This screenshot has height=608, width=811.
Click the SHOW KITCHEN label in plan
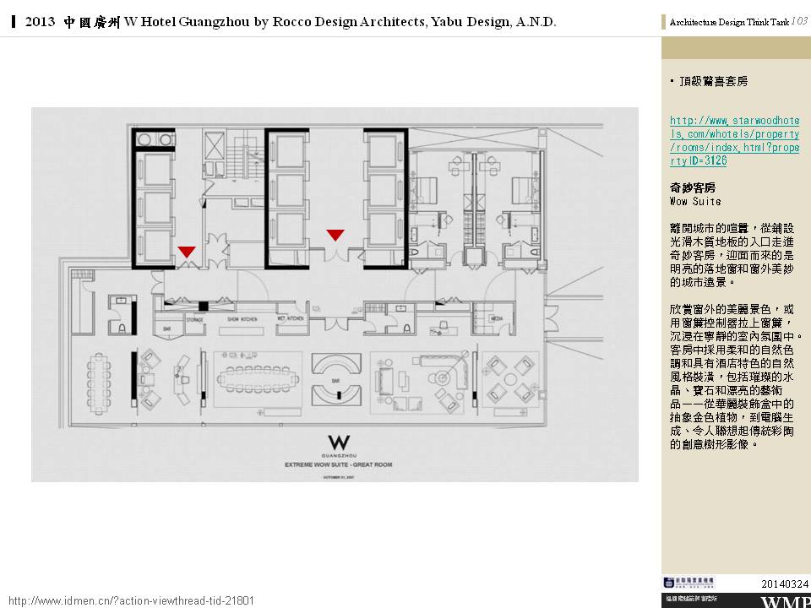pyautogui.click(x=242, y=319)
